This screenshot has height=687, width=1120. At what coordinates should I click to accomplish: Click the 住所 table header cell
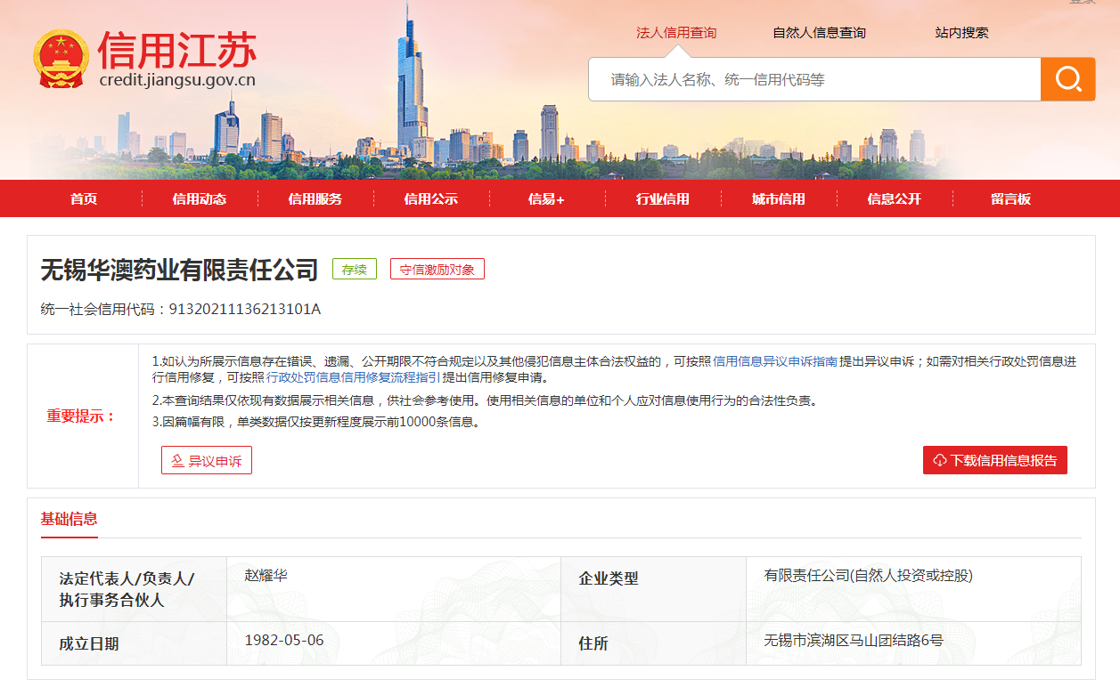(653, 643)
